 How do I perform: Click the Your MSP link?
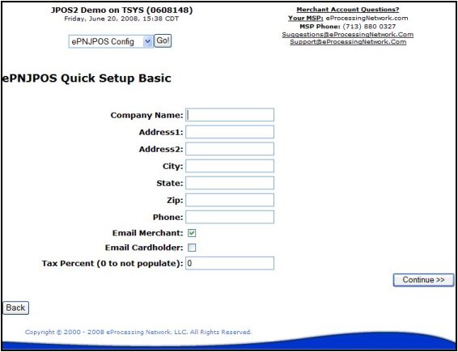(x=306, y=18)
